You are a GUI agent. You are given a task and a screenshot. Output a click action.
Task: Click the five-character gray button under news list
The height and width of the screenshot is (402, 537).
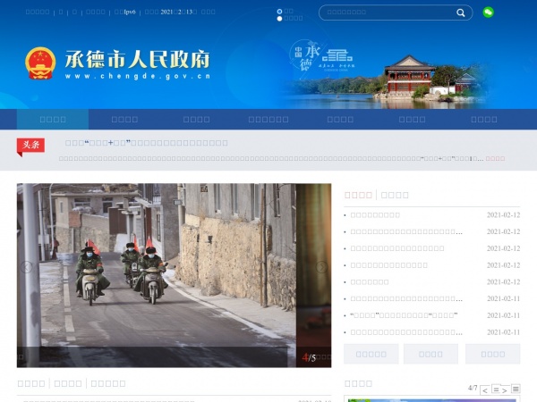(371, 354)
